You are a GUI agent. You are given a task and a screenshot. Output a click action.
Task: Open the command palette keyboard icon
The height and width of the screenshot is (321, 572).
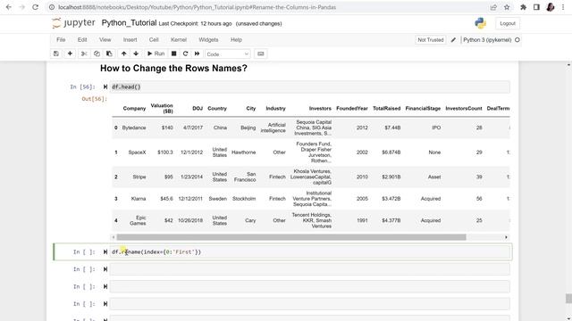(x=260, y=53)
